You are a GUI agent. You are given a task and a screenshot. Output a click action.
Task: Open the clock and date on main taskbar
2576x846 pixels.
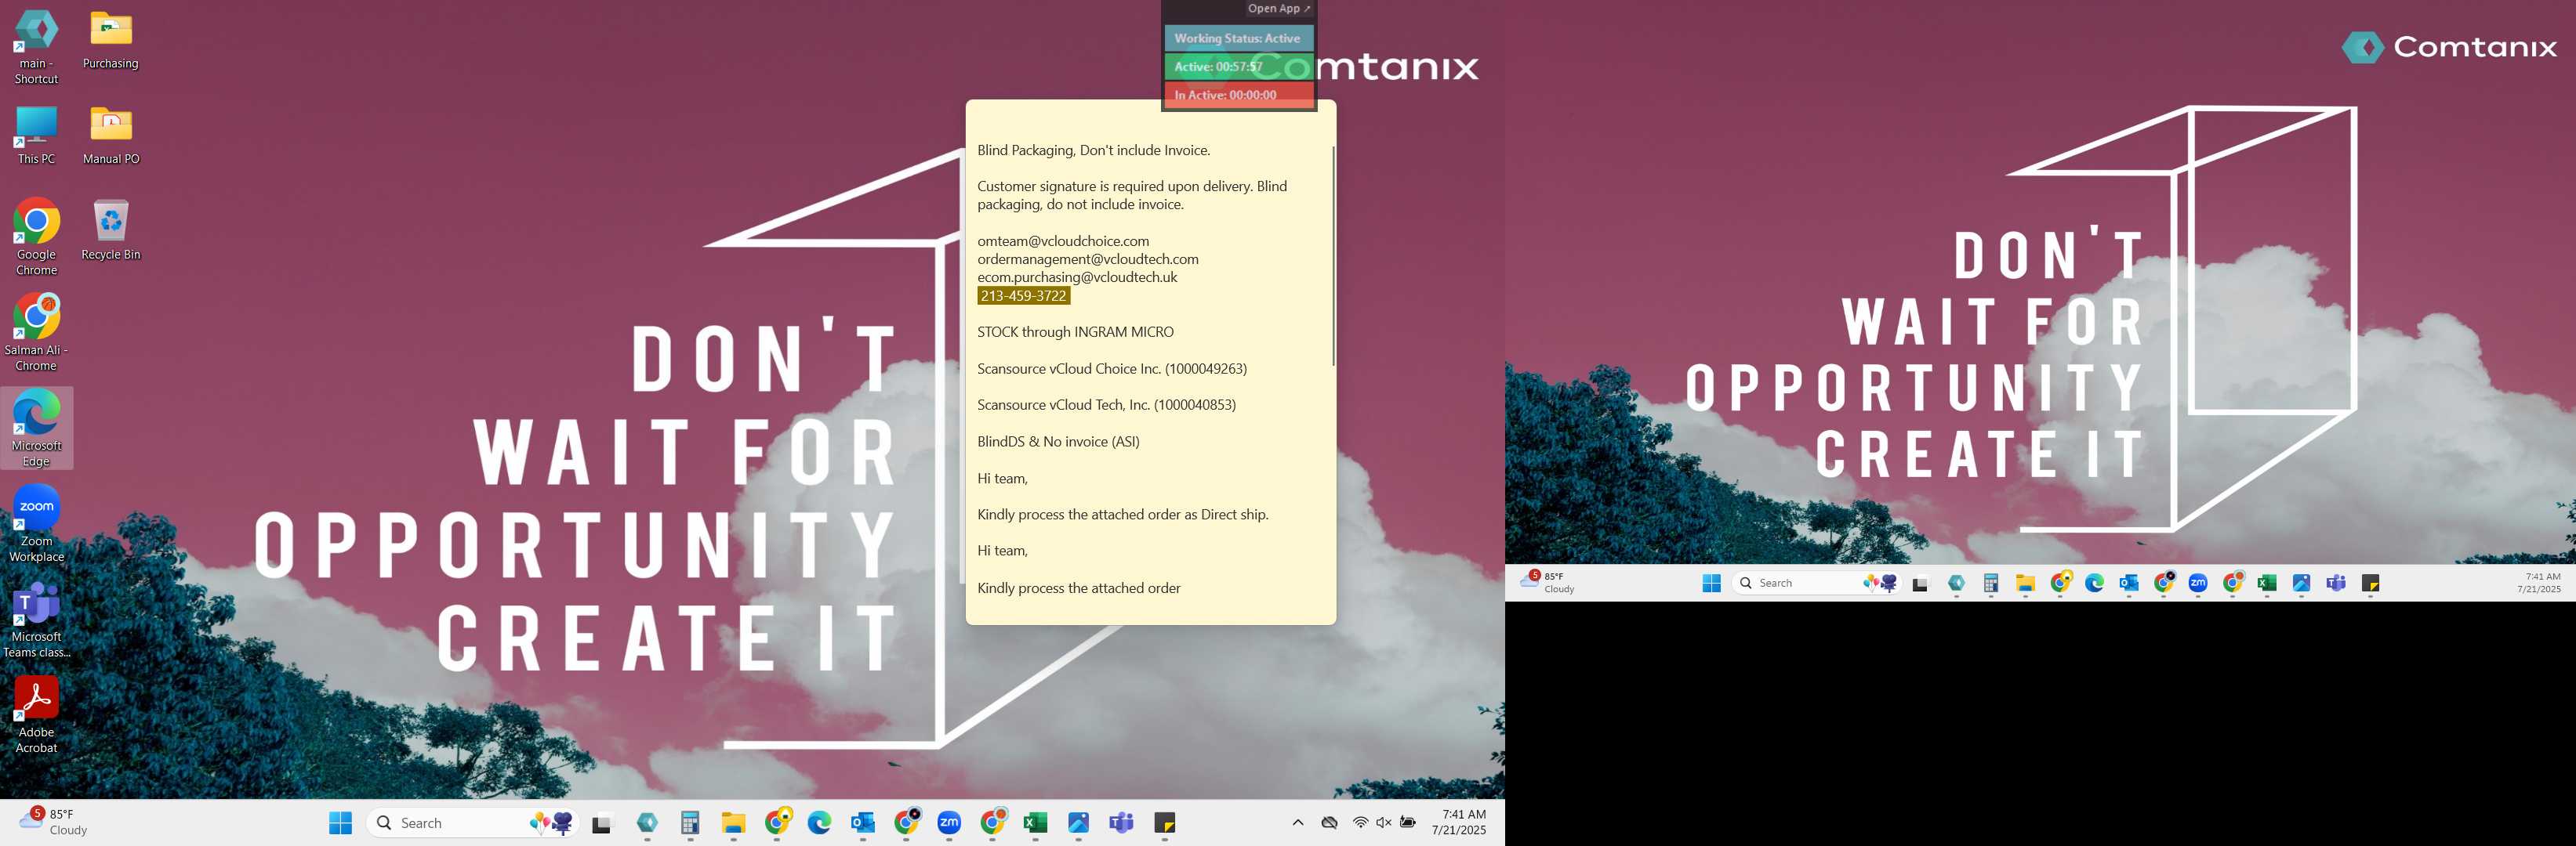(x=1459, y=822)
